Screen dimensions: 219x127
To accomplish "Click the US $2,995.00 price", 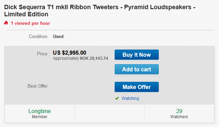I will point(69,53).
